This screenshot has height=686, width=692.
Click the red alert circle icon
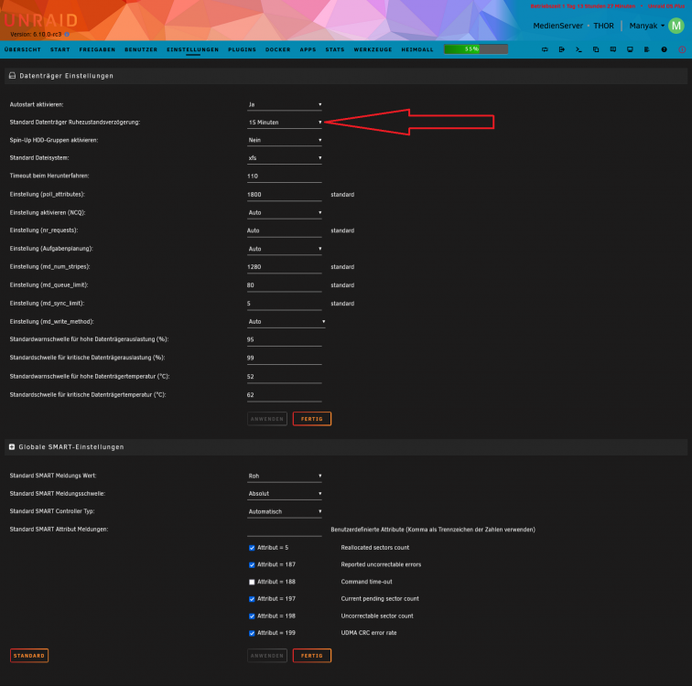[x=682, y=49]
